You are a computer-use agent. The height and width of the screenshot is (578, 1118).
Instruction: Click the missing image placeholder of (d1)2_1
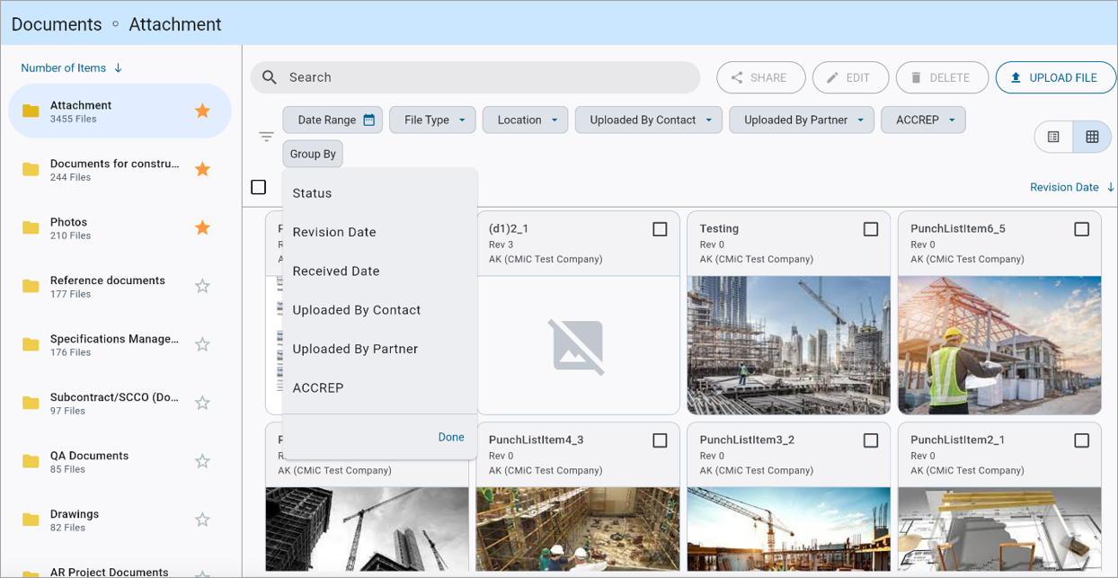(x=577, y=346)
